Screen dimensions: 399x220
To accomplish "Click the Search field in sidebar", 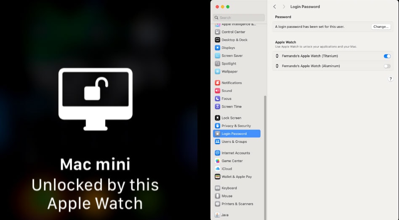I will pos(239,18).
